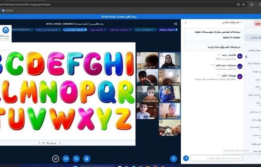Click سنجری، سید علی avatar in chat
This screenshot has height=167, width=261.
click(240, 66)
